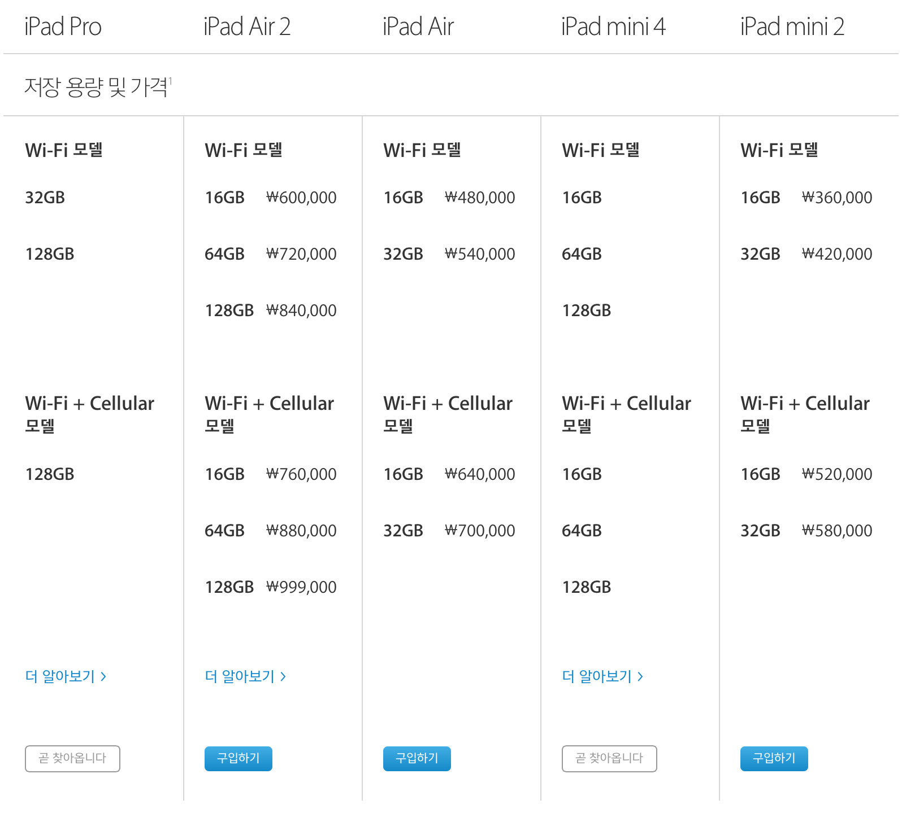Click iPad mini 4 곧 찾아옵니다 button
The width and height of the screenshot is (902, 813).
click(609, 758)
